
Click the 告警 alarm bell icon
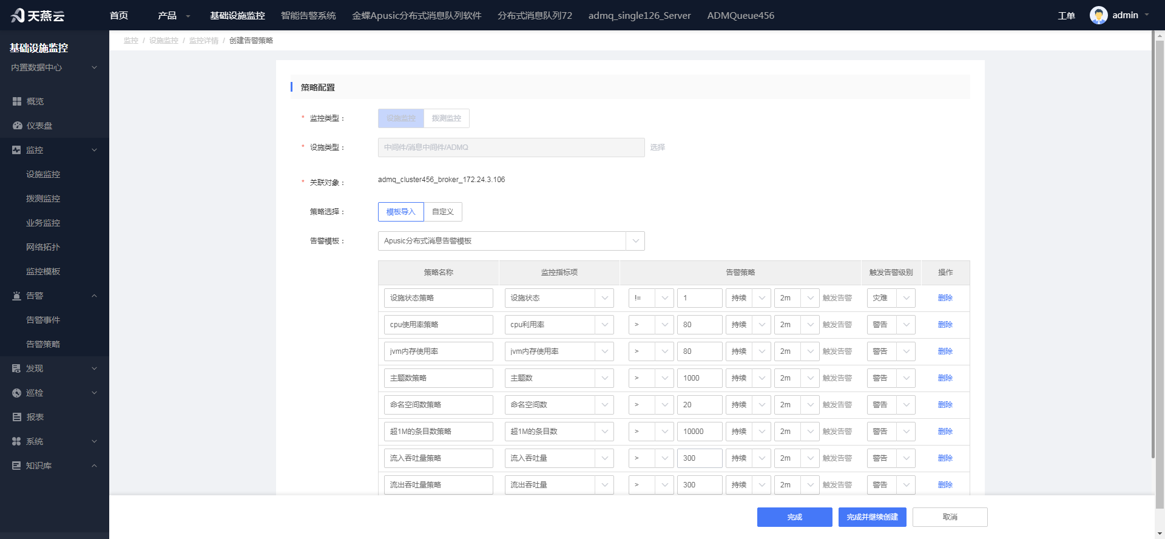pyautogui.click(x=16, y=296)
